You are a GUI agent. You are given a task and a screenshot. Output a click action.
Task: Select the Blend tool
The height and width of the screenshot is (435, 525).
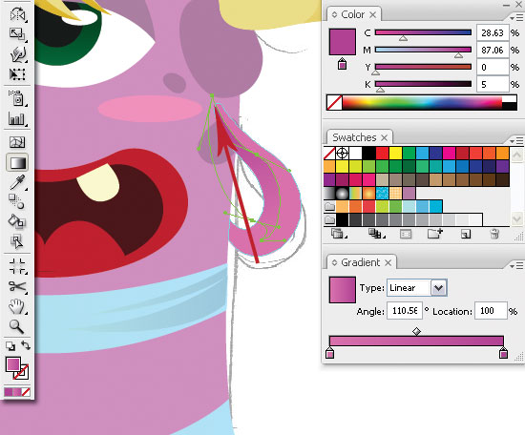click(17, 202)
